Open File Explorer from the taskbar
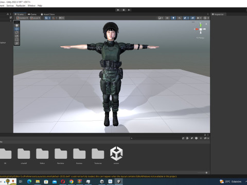247x185 pixels. [38, 181]
